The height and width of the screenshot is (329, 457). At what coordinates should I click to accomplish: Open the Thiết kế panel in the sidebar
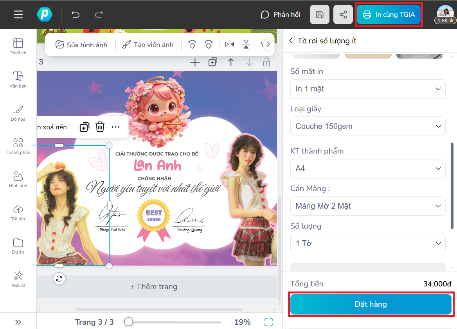tap(18, 46)
